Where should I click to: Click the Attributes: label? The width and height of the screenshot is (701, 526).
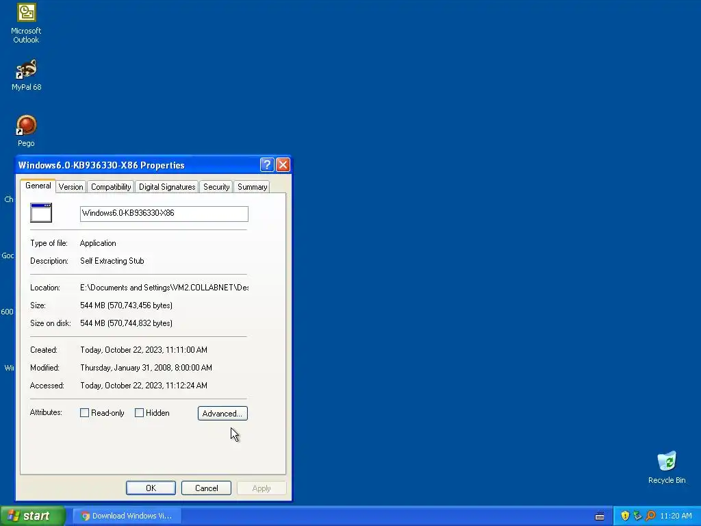click(x=46, y=412)
